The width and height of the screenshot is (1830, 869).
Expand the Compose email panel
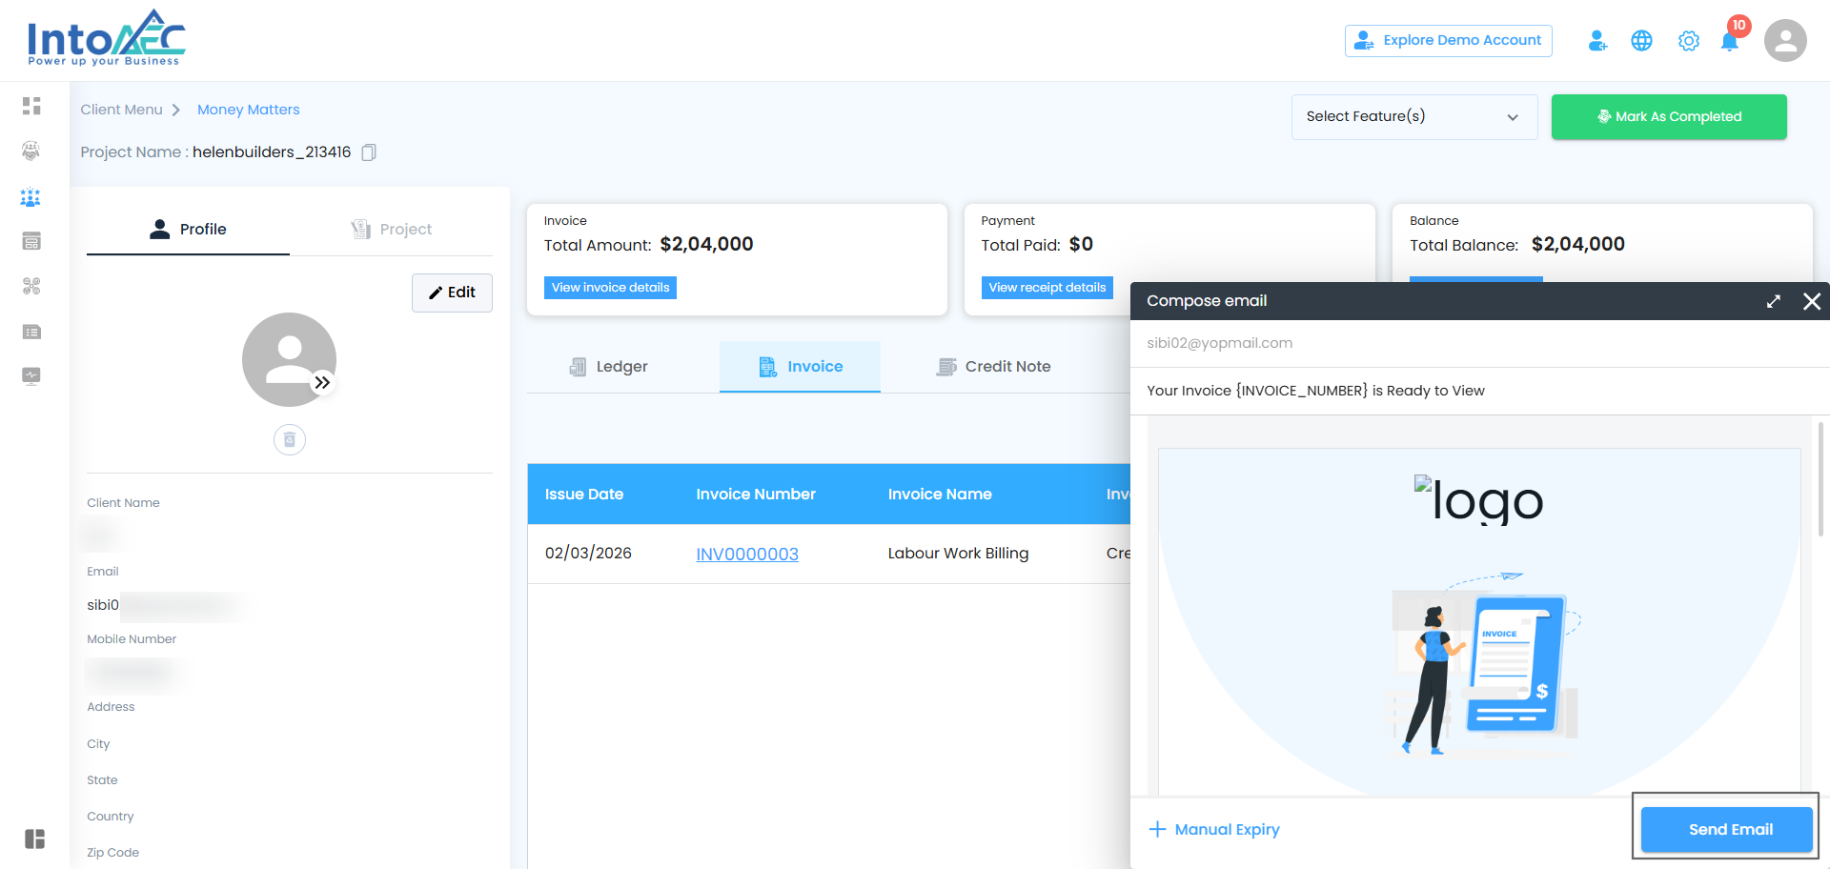(1773, 301)
